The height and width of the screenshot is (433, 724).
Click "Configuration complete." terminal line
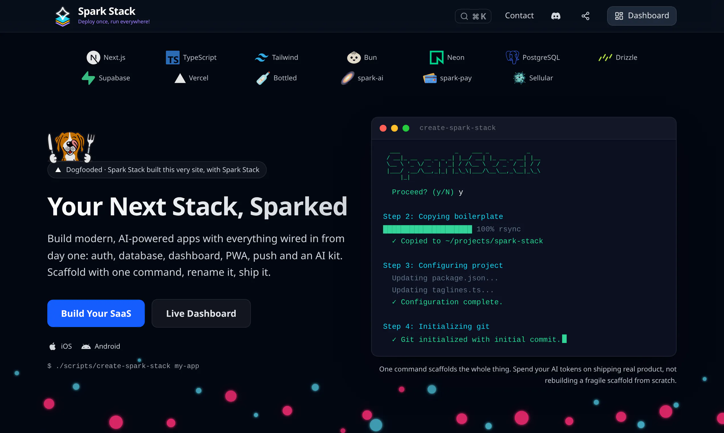(x=447, y=302)
